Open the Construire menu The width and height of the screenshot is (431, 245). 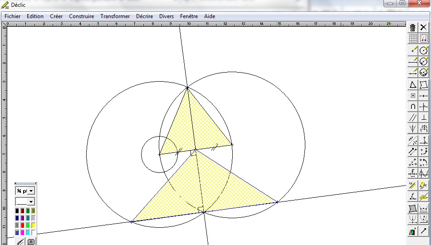point(81,16)
